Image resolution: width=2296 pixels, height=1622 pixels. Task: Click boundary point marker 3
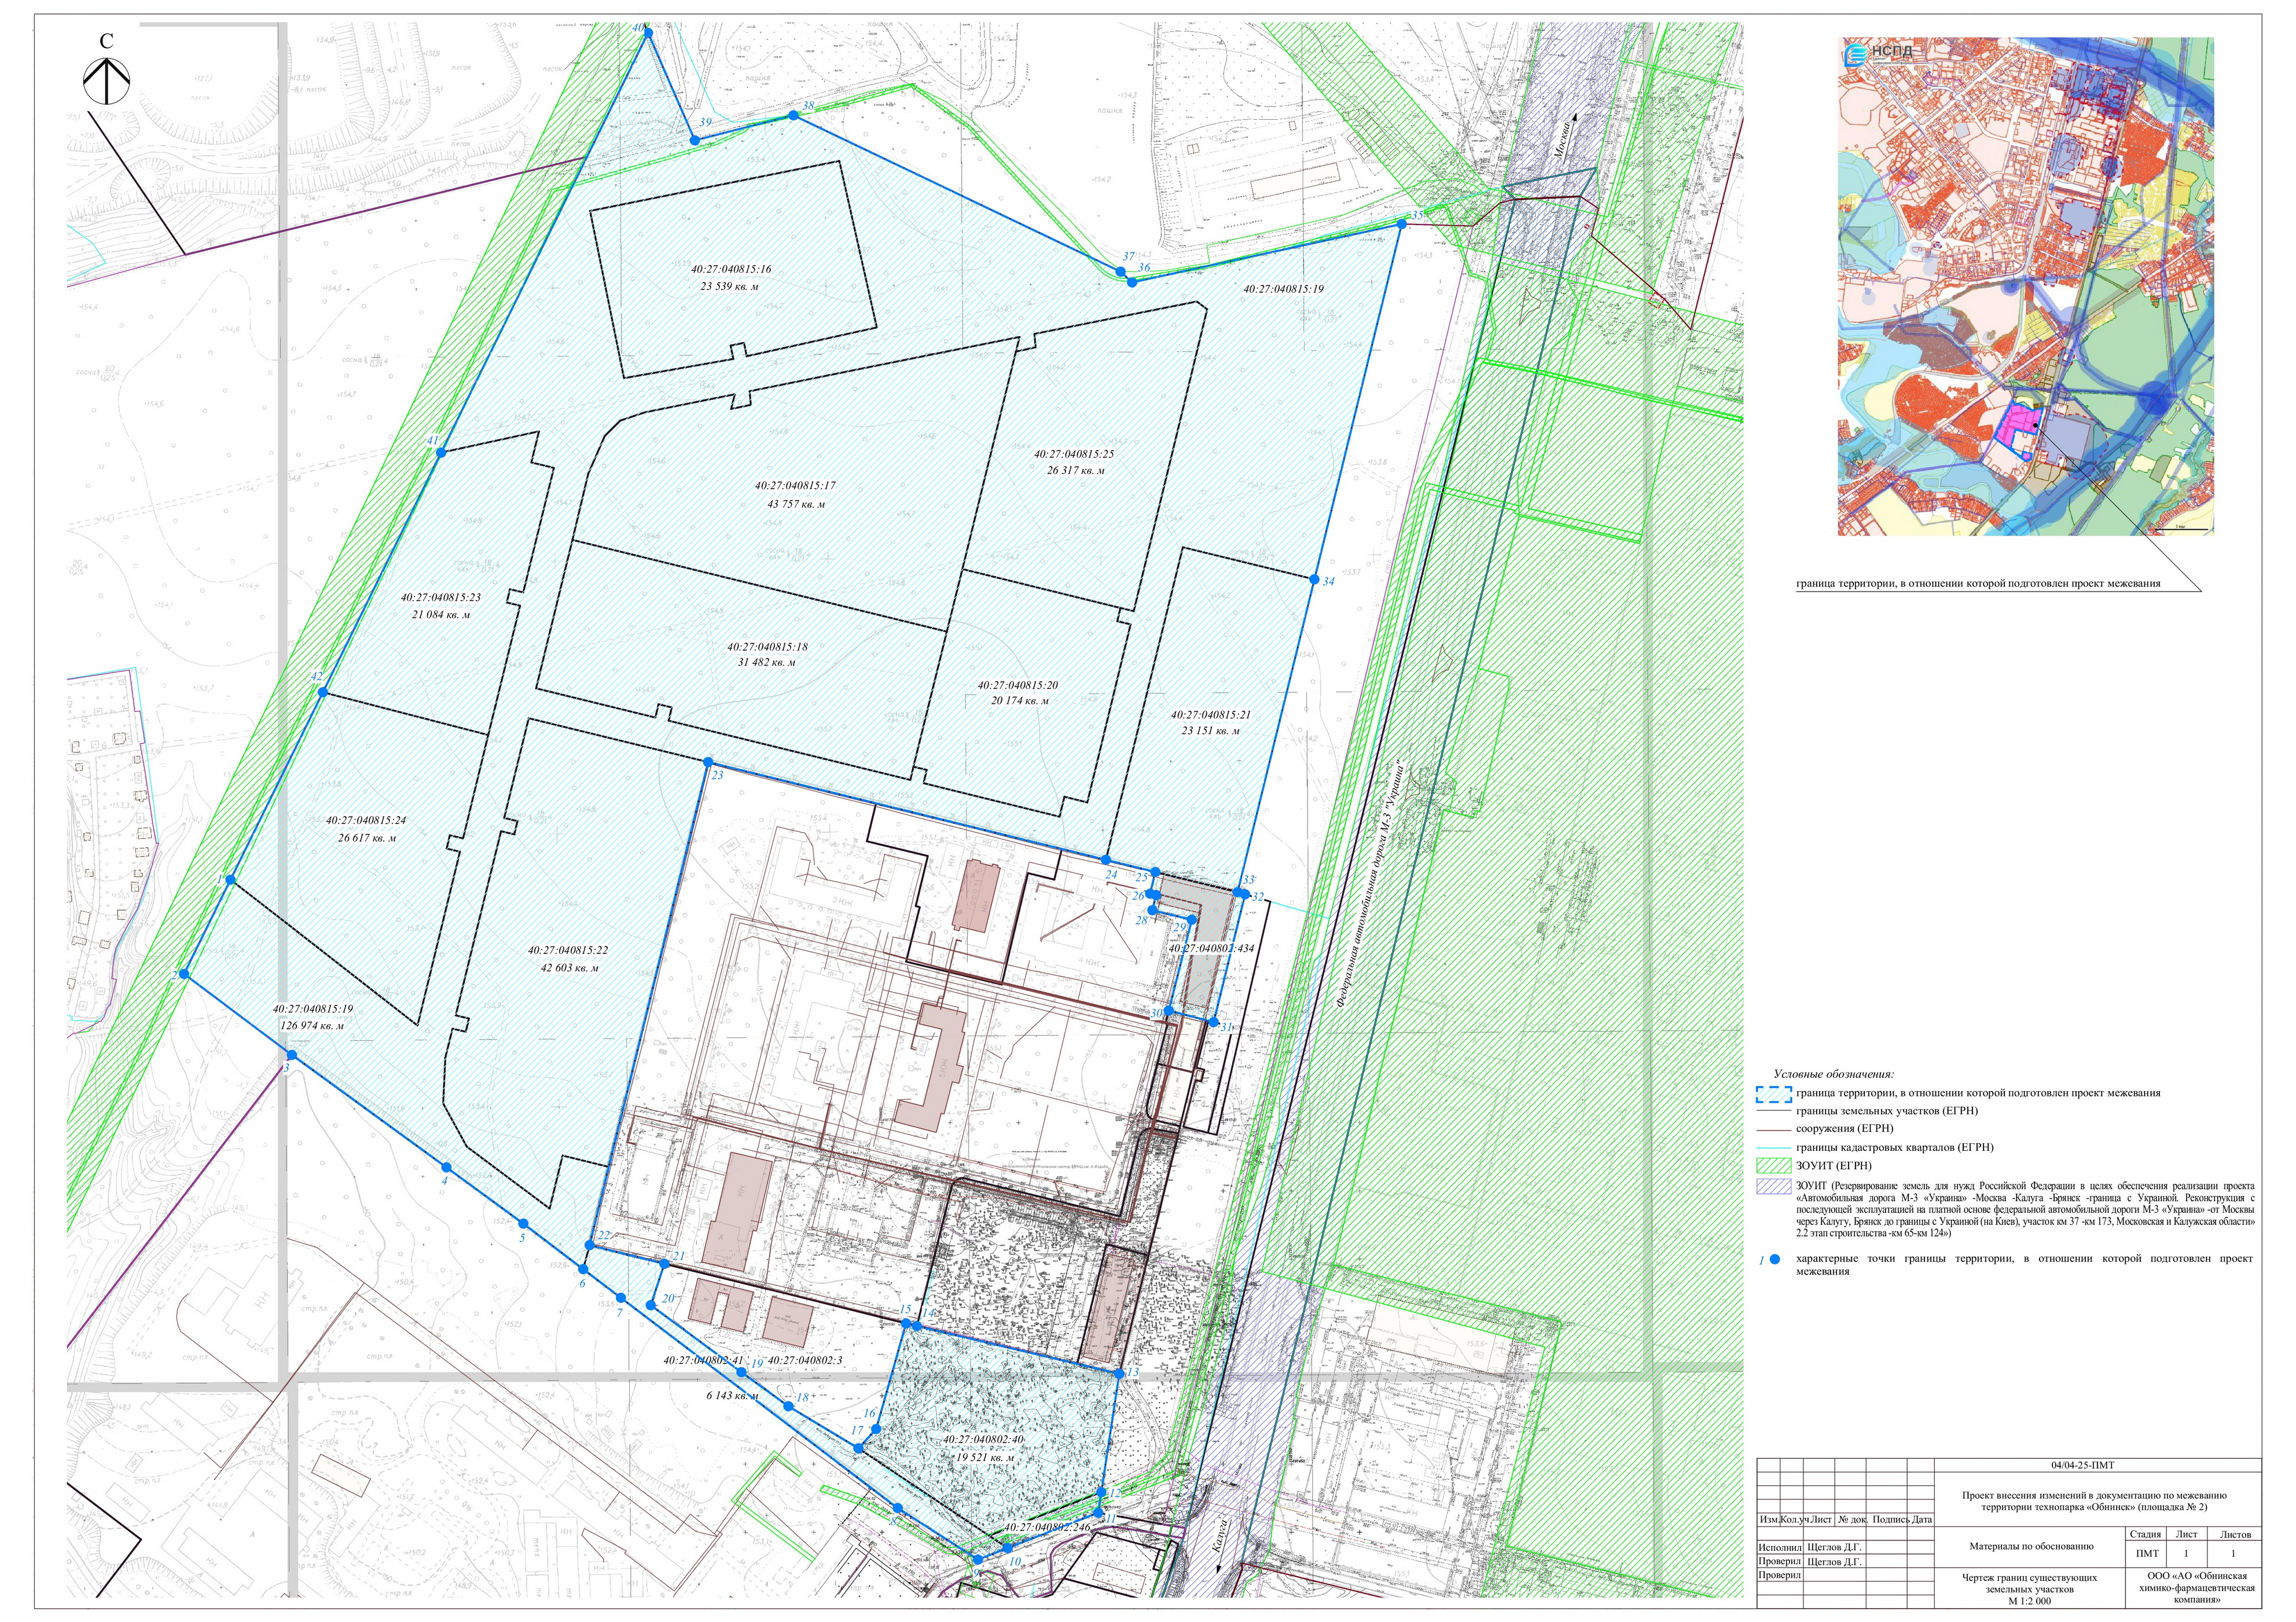(x=292, y=1055)
